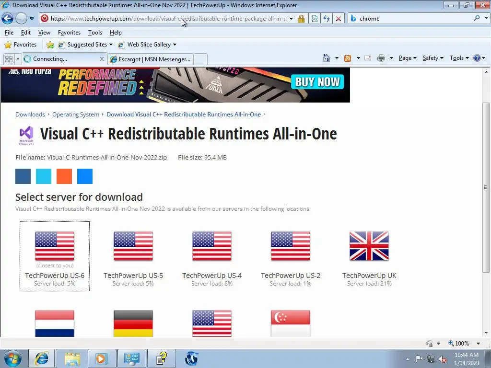The width and height of the screenshot is (491, 368).
Task: Open the tab list dropdown arrow
Action: pyautogui.click(x=18, y=59)
